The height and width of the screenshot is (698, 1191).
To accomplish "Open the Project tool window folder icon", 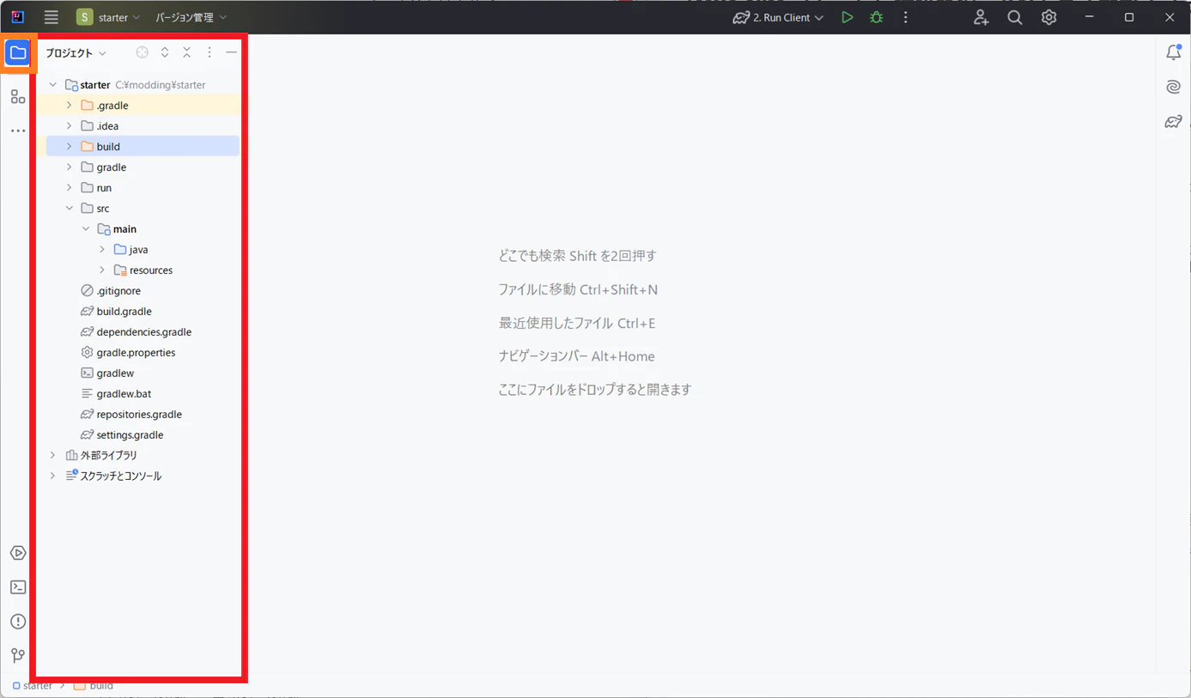I will 18,53.
